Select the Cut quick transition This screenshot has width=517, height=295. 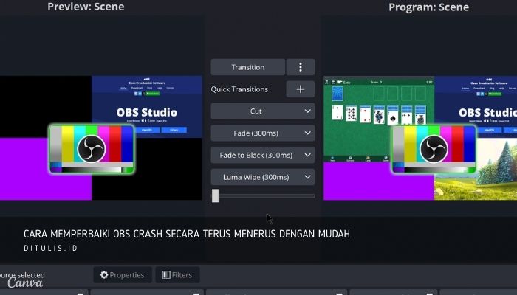[256, 111]
